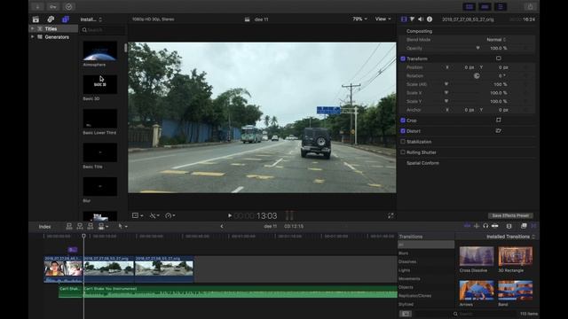The width and height of the screenshot is (568, 319).
Task: Open the enhancements magic wand dropdown
Action: pyautogui.click(x=154, y=215)
